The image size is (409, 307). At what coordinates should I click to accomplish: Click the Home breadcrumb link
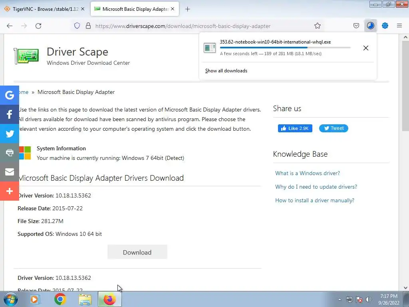coord(24,92)
